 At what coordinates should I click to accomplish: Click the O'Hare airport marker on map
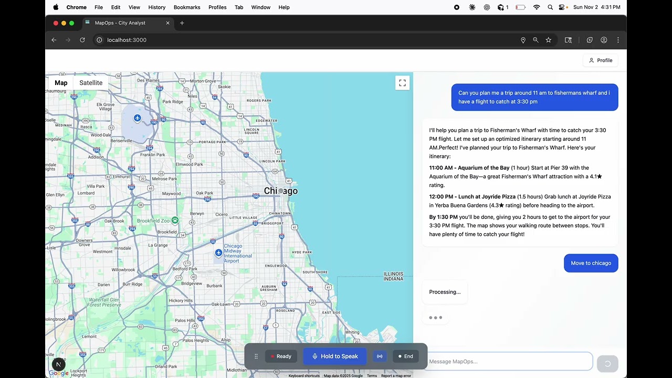[x=137, y=118]
